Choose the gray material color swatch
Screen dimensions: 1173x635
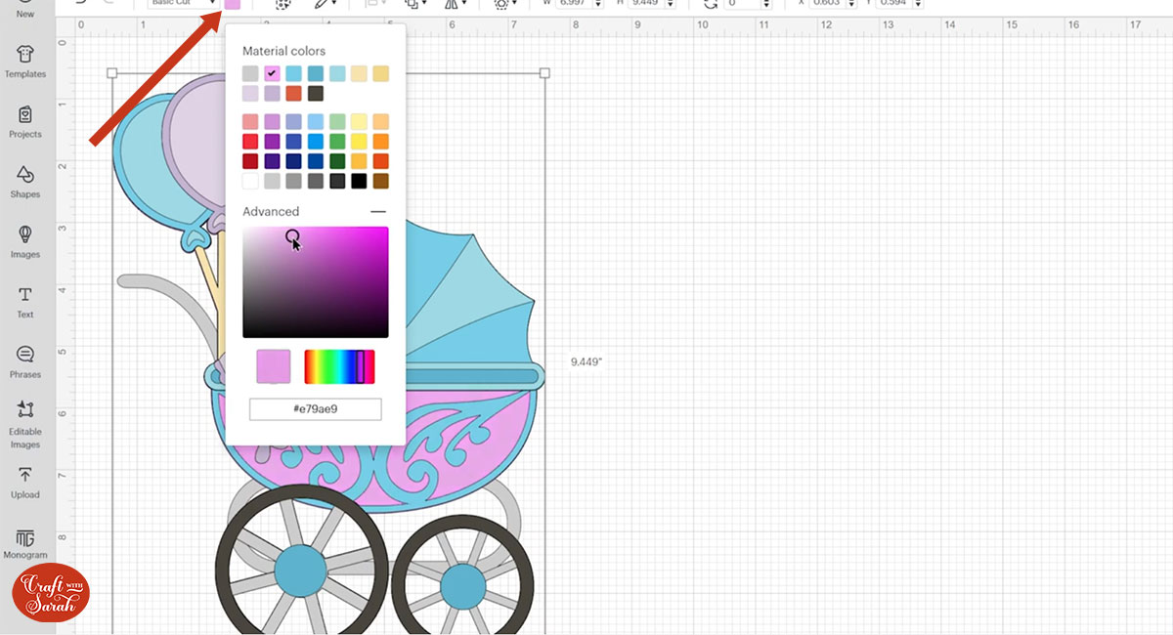point(250,73)
